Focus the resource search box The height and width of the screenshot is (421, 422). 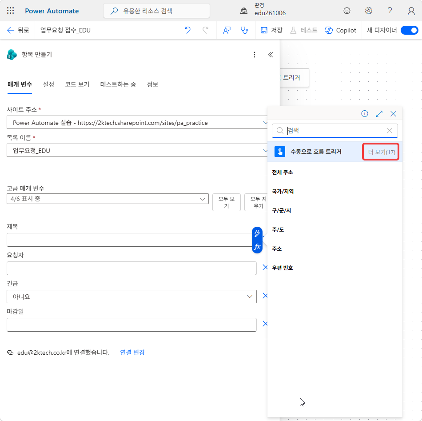point(157,11)
